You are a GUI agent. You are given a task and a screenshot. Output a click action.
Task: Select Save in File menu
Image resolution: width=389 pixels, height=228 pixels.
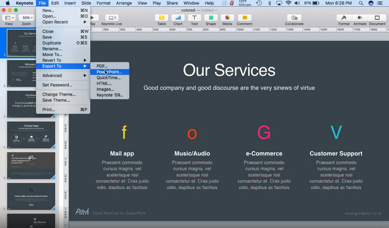tap(63, 37)
